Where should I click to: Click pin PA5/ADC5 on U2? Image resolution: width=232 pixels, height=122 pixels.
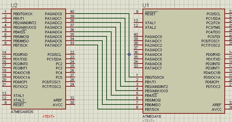53,37
